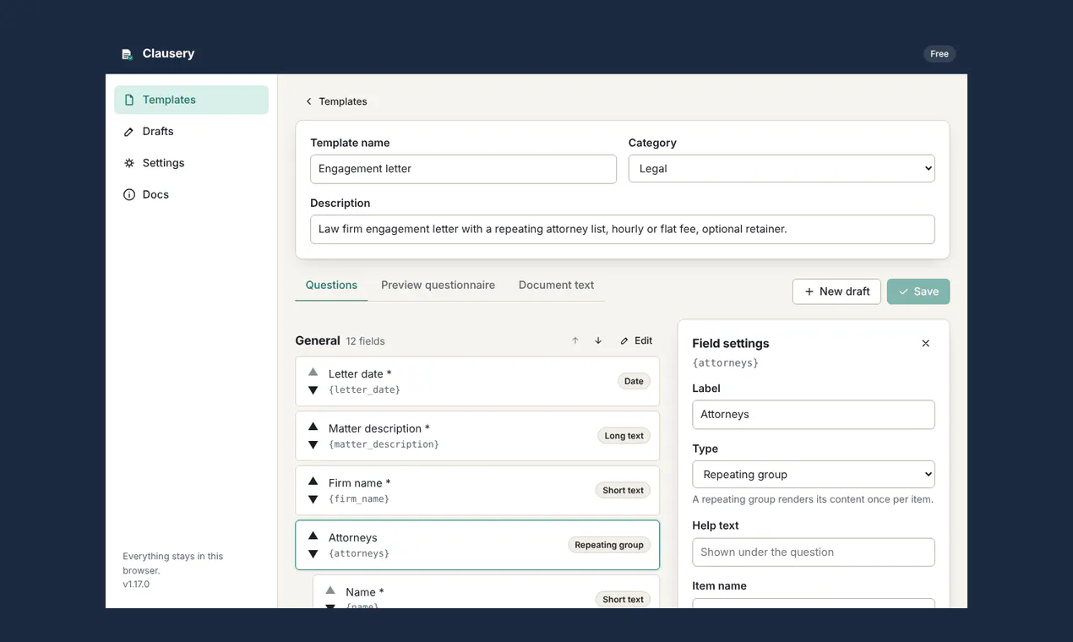1073x642 pixels.
Task: Open Templates in the sidebar
Action: coord(191,100)
